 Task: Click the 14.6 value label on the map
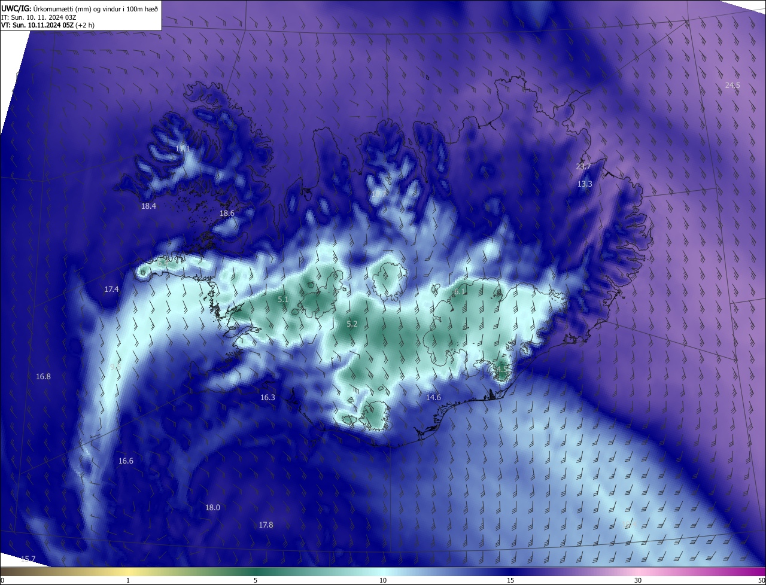coord(433,398)
